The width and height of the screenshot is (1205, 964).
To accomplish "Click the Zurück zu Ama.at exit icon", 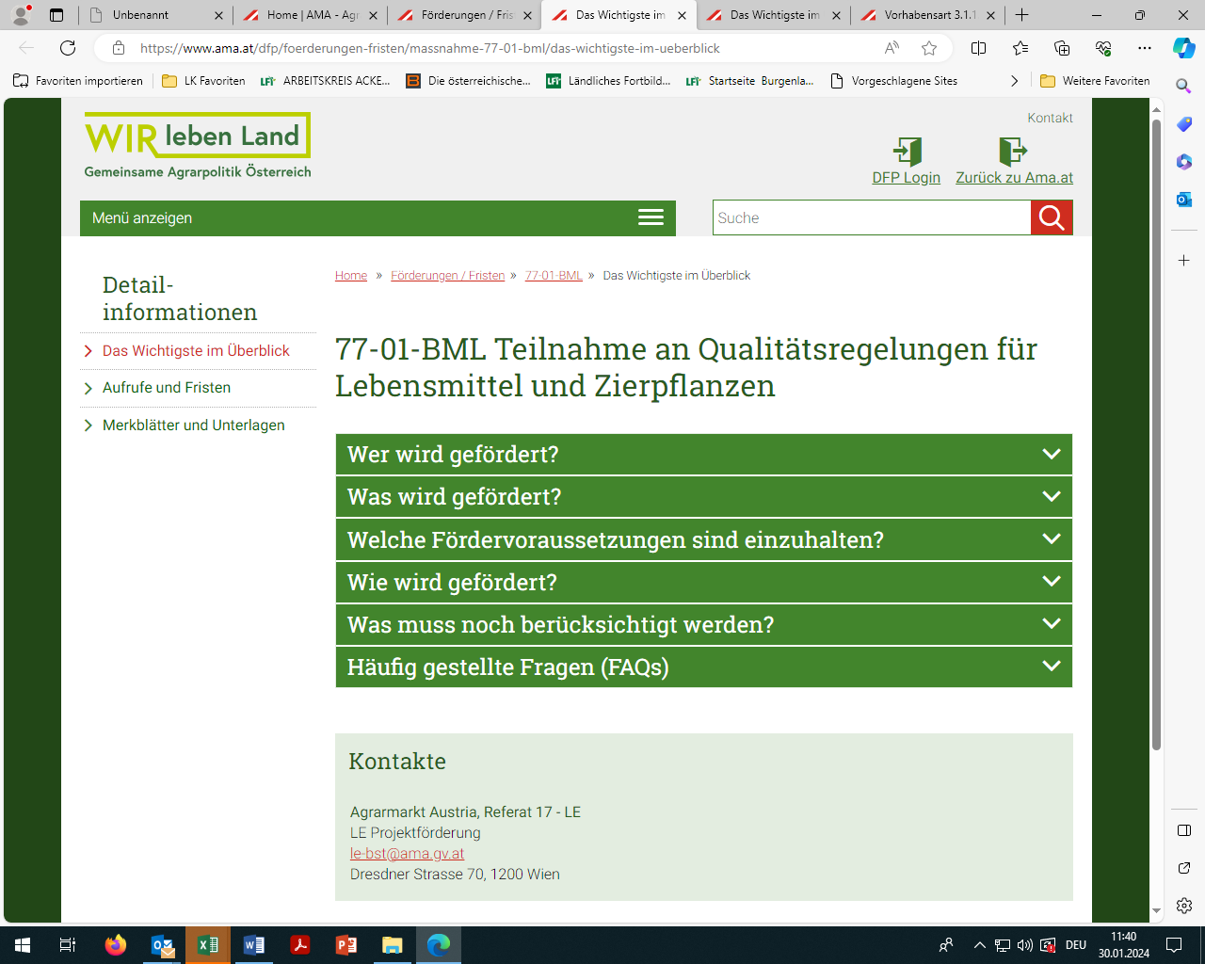I will point(1013,152).
